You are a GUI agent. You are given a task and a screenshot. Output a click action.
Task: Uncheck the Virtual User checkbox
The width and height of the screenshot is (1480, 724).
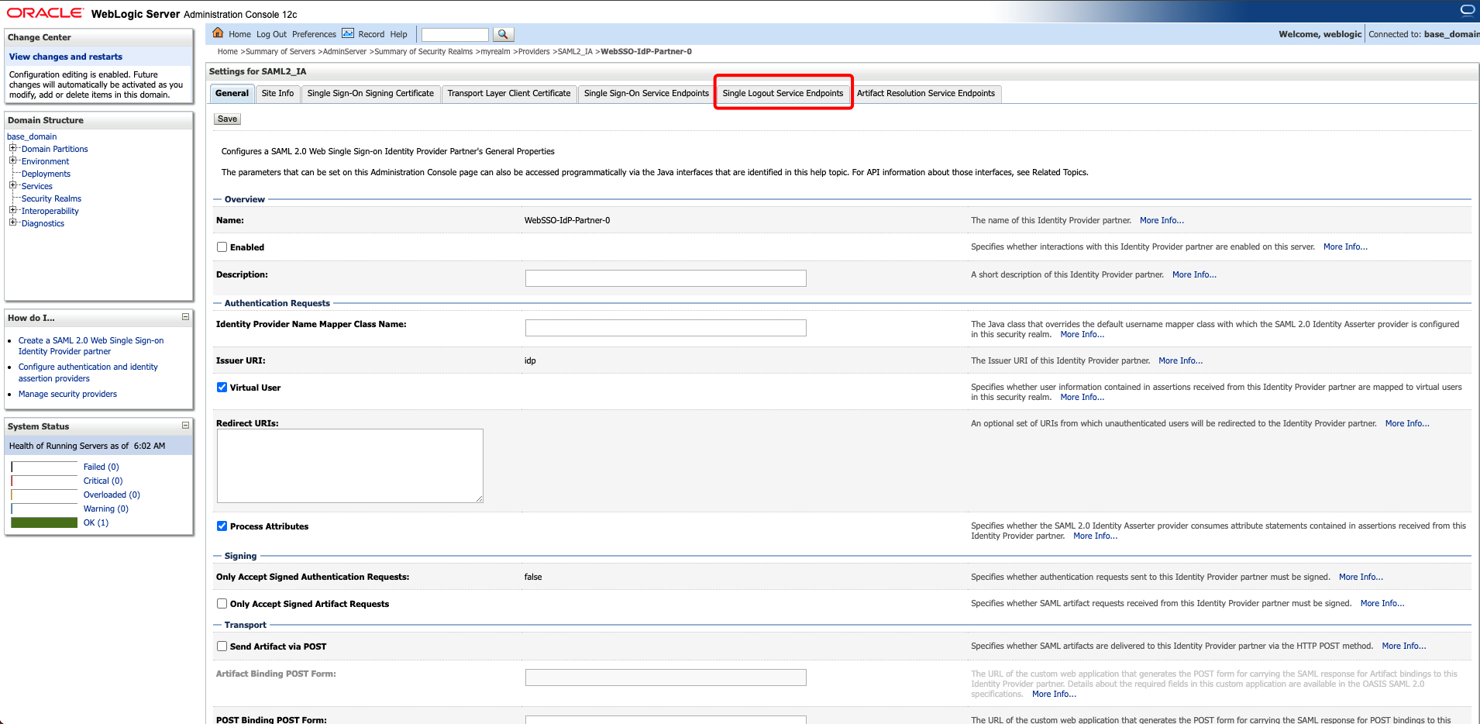pyautogui.click(x=222, y=388)
